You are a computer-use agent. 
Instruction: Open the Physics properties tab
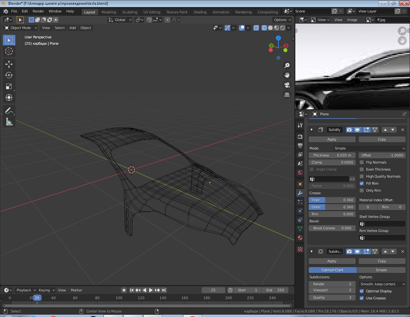[x=300, y=211]
